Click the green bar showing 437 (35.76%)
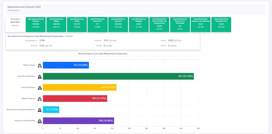This screenshot has width=272, height=134. [x=118, y=76]
